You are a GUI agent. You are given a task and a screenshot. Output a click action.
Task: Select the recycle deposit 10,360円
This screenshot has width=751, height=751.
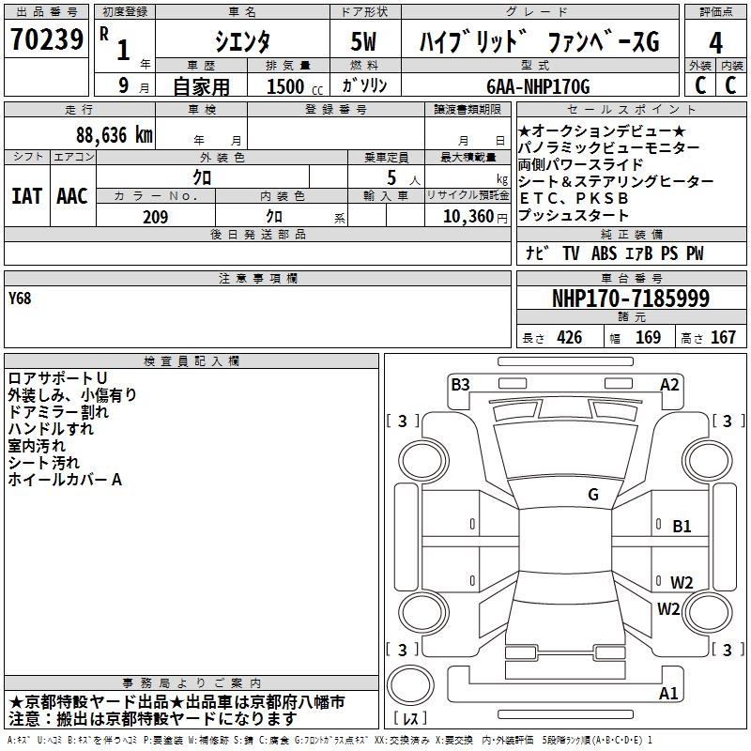pos(475,217)
